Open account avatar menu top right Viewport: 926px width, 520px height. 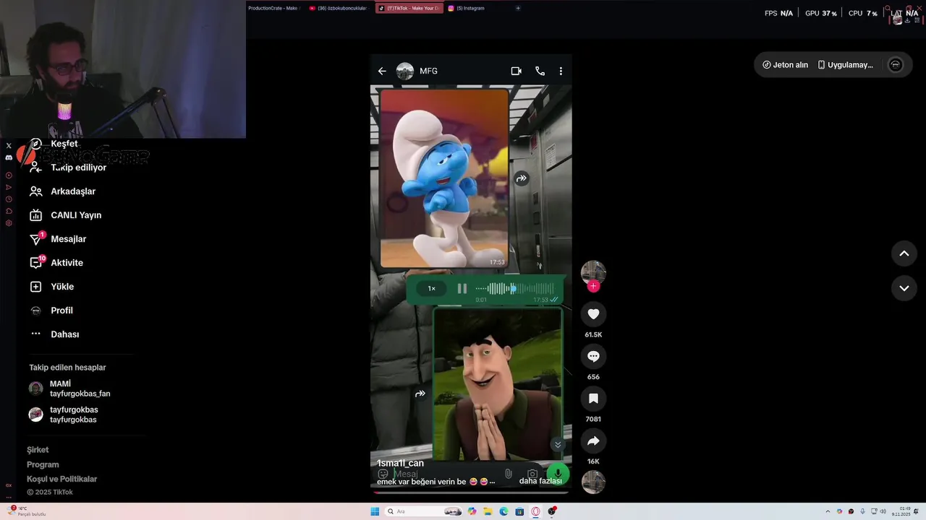[x=895, y=65]
